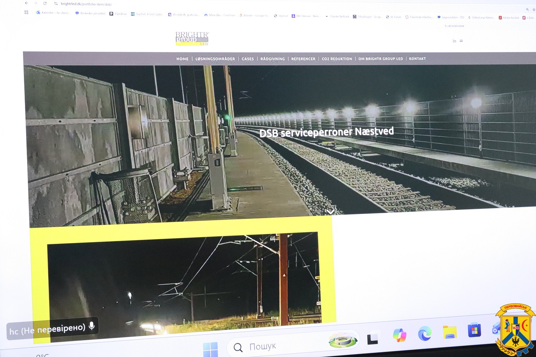Image resolution: width=536 pixels, height=357 pixels.
Task: Open the LØSNINGSOMRÅDER navigation menu
Action: click(x=215, y=59)
